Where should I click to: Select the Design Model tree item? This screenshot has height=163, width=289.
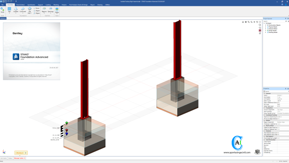272,31
